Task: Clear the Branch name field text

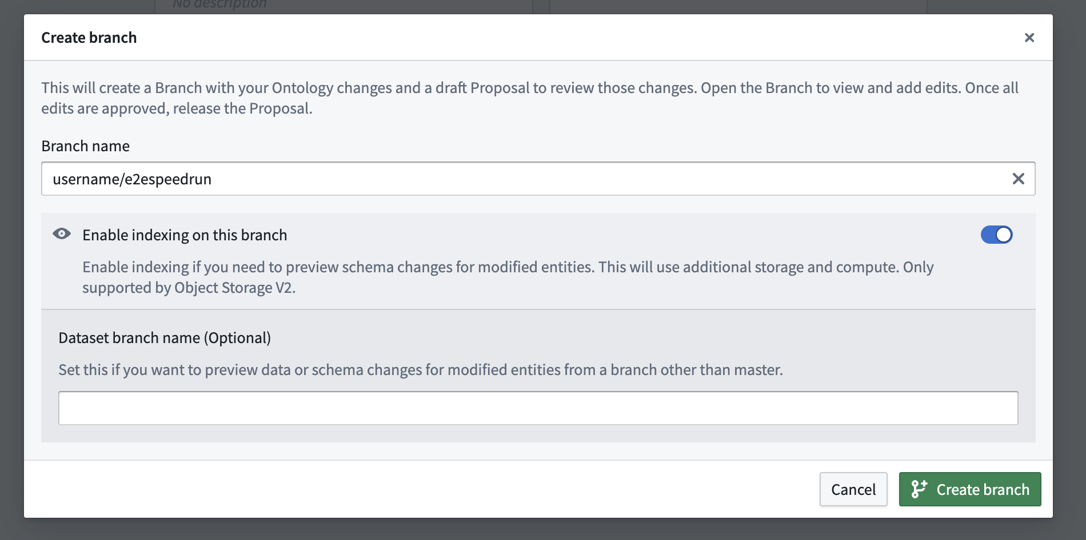Action: pyautogui.click(x=1018, y=179)
